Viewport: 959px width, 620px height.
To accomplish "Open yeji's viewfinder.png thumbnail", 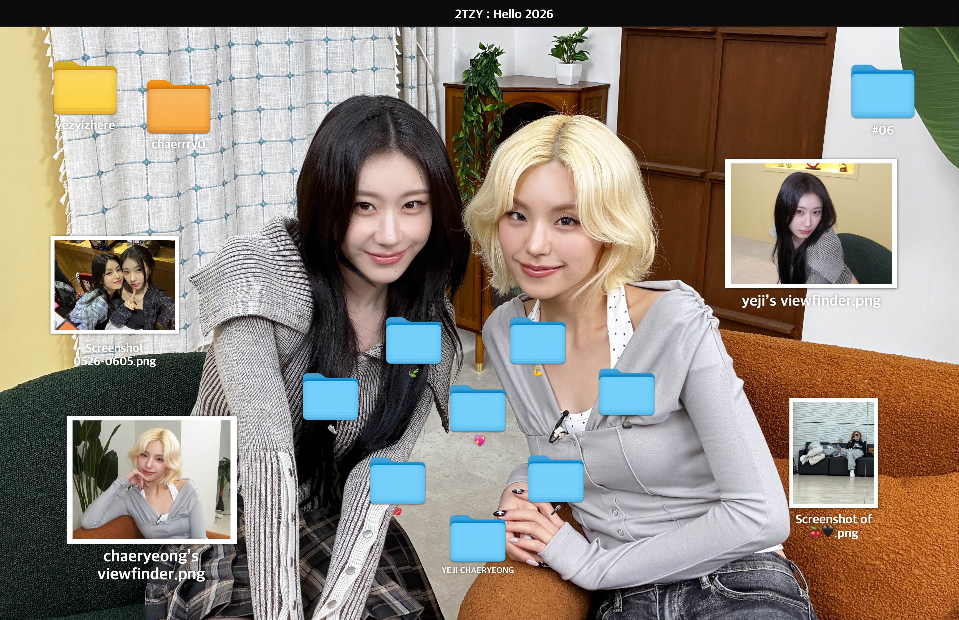I will (811, 223).
